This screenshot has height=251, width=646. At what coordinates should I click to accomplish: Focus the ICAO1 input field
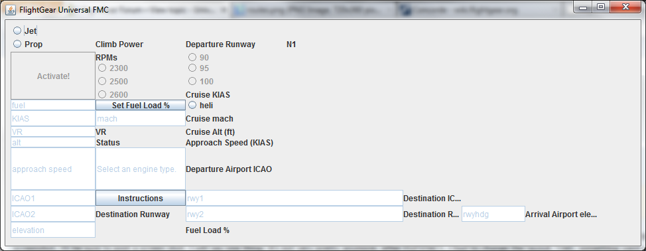pyautogui.click(x=53, y=199)
